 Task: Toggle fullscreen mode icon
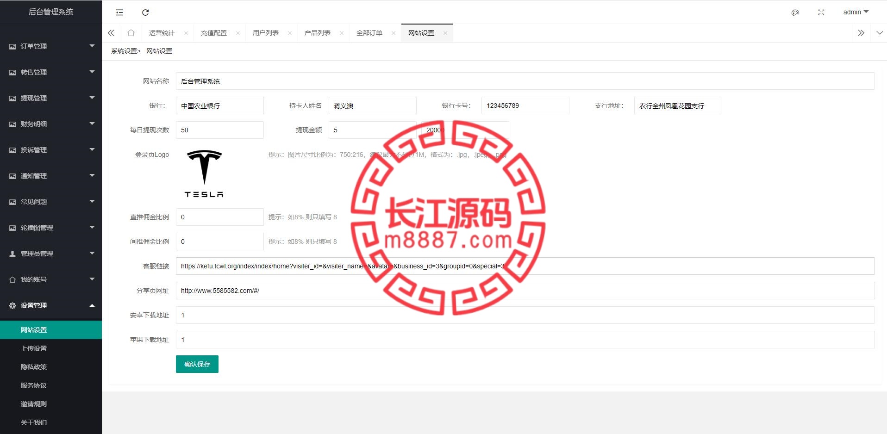[821, 12]
